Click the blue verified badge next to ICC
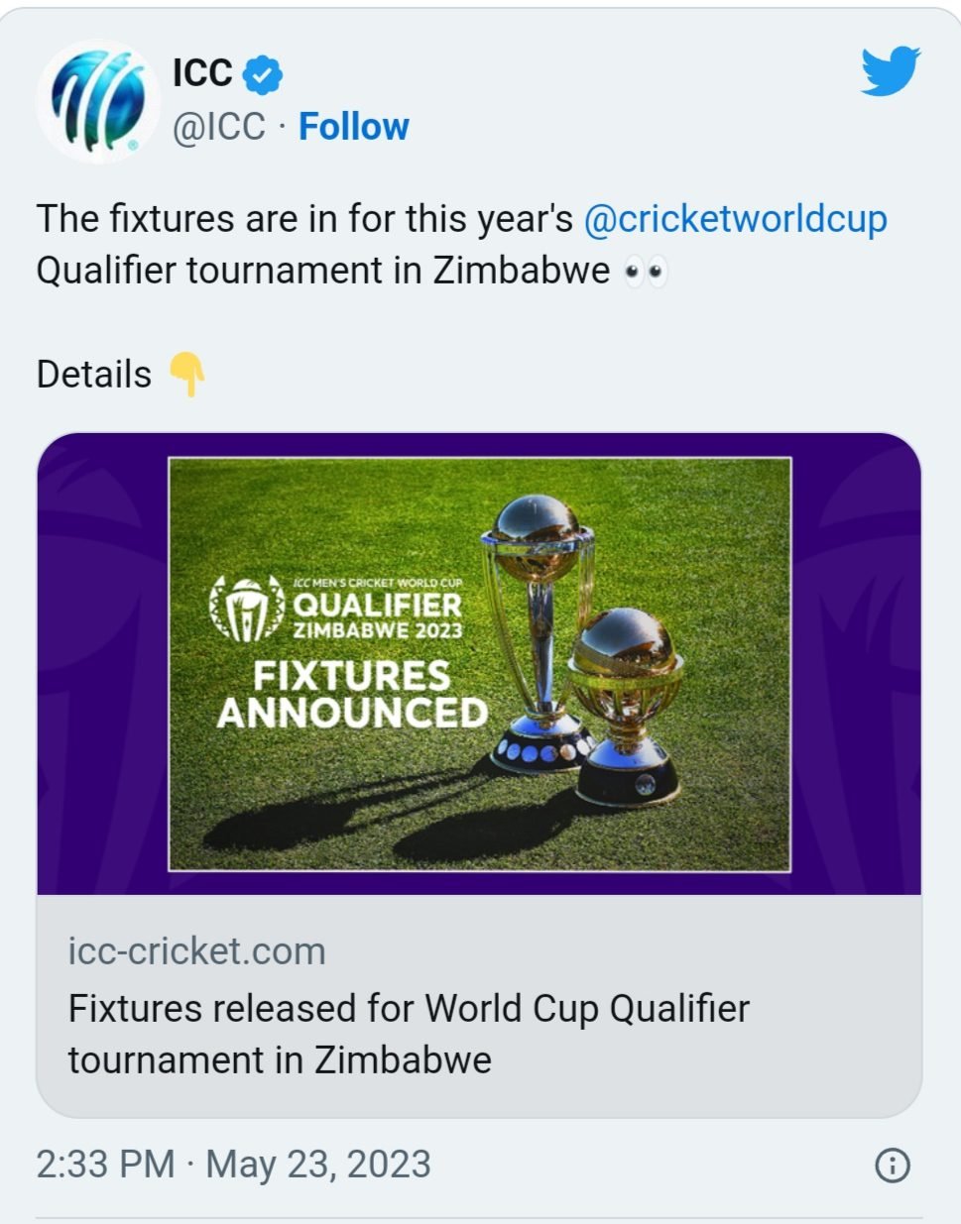961x1224 pixels. coord(263,75)
